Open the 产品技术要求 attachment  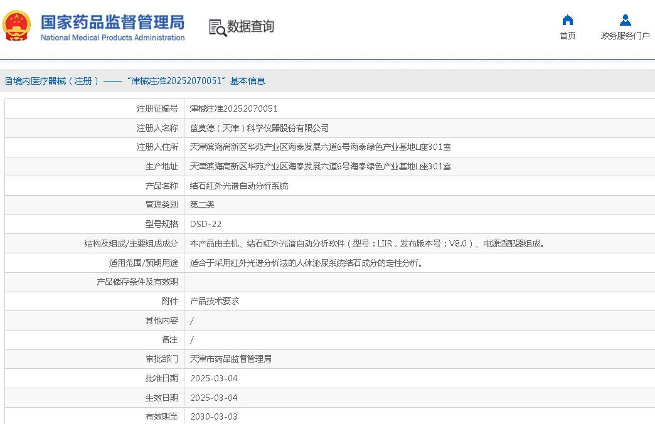215,301
